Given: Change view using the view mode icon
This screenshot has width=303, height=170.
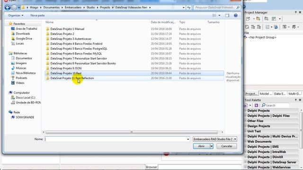Looking at the screenshot, I should 214,16.
